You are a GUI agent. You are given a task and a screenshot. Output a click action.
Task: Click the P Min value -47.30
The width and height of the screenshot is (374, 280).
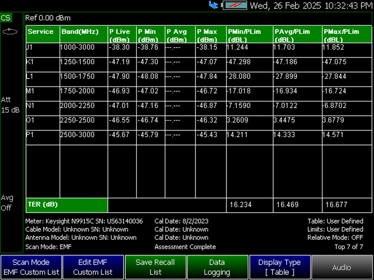(148, 62)
